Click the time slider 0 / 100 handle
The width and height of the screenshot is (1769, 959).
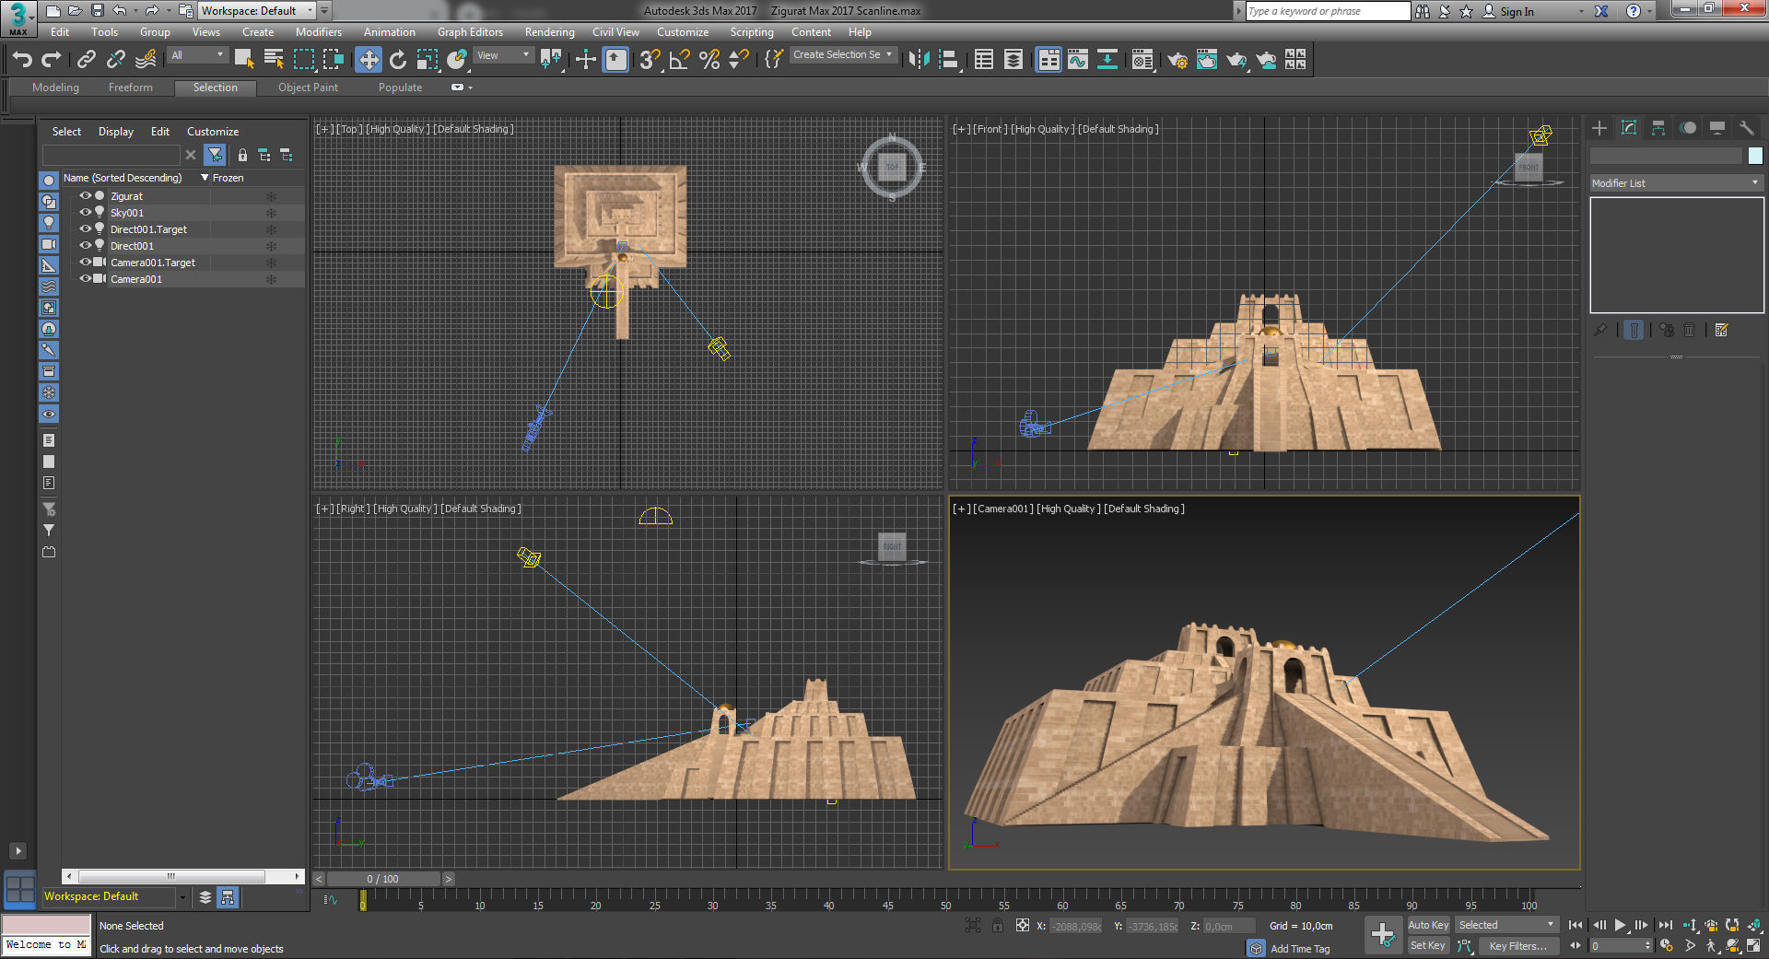coord(382,879)
